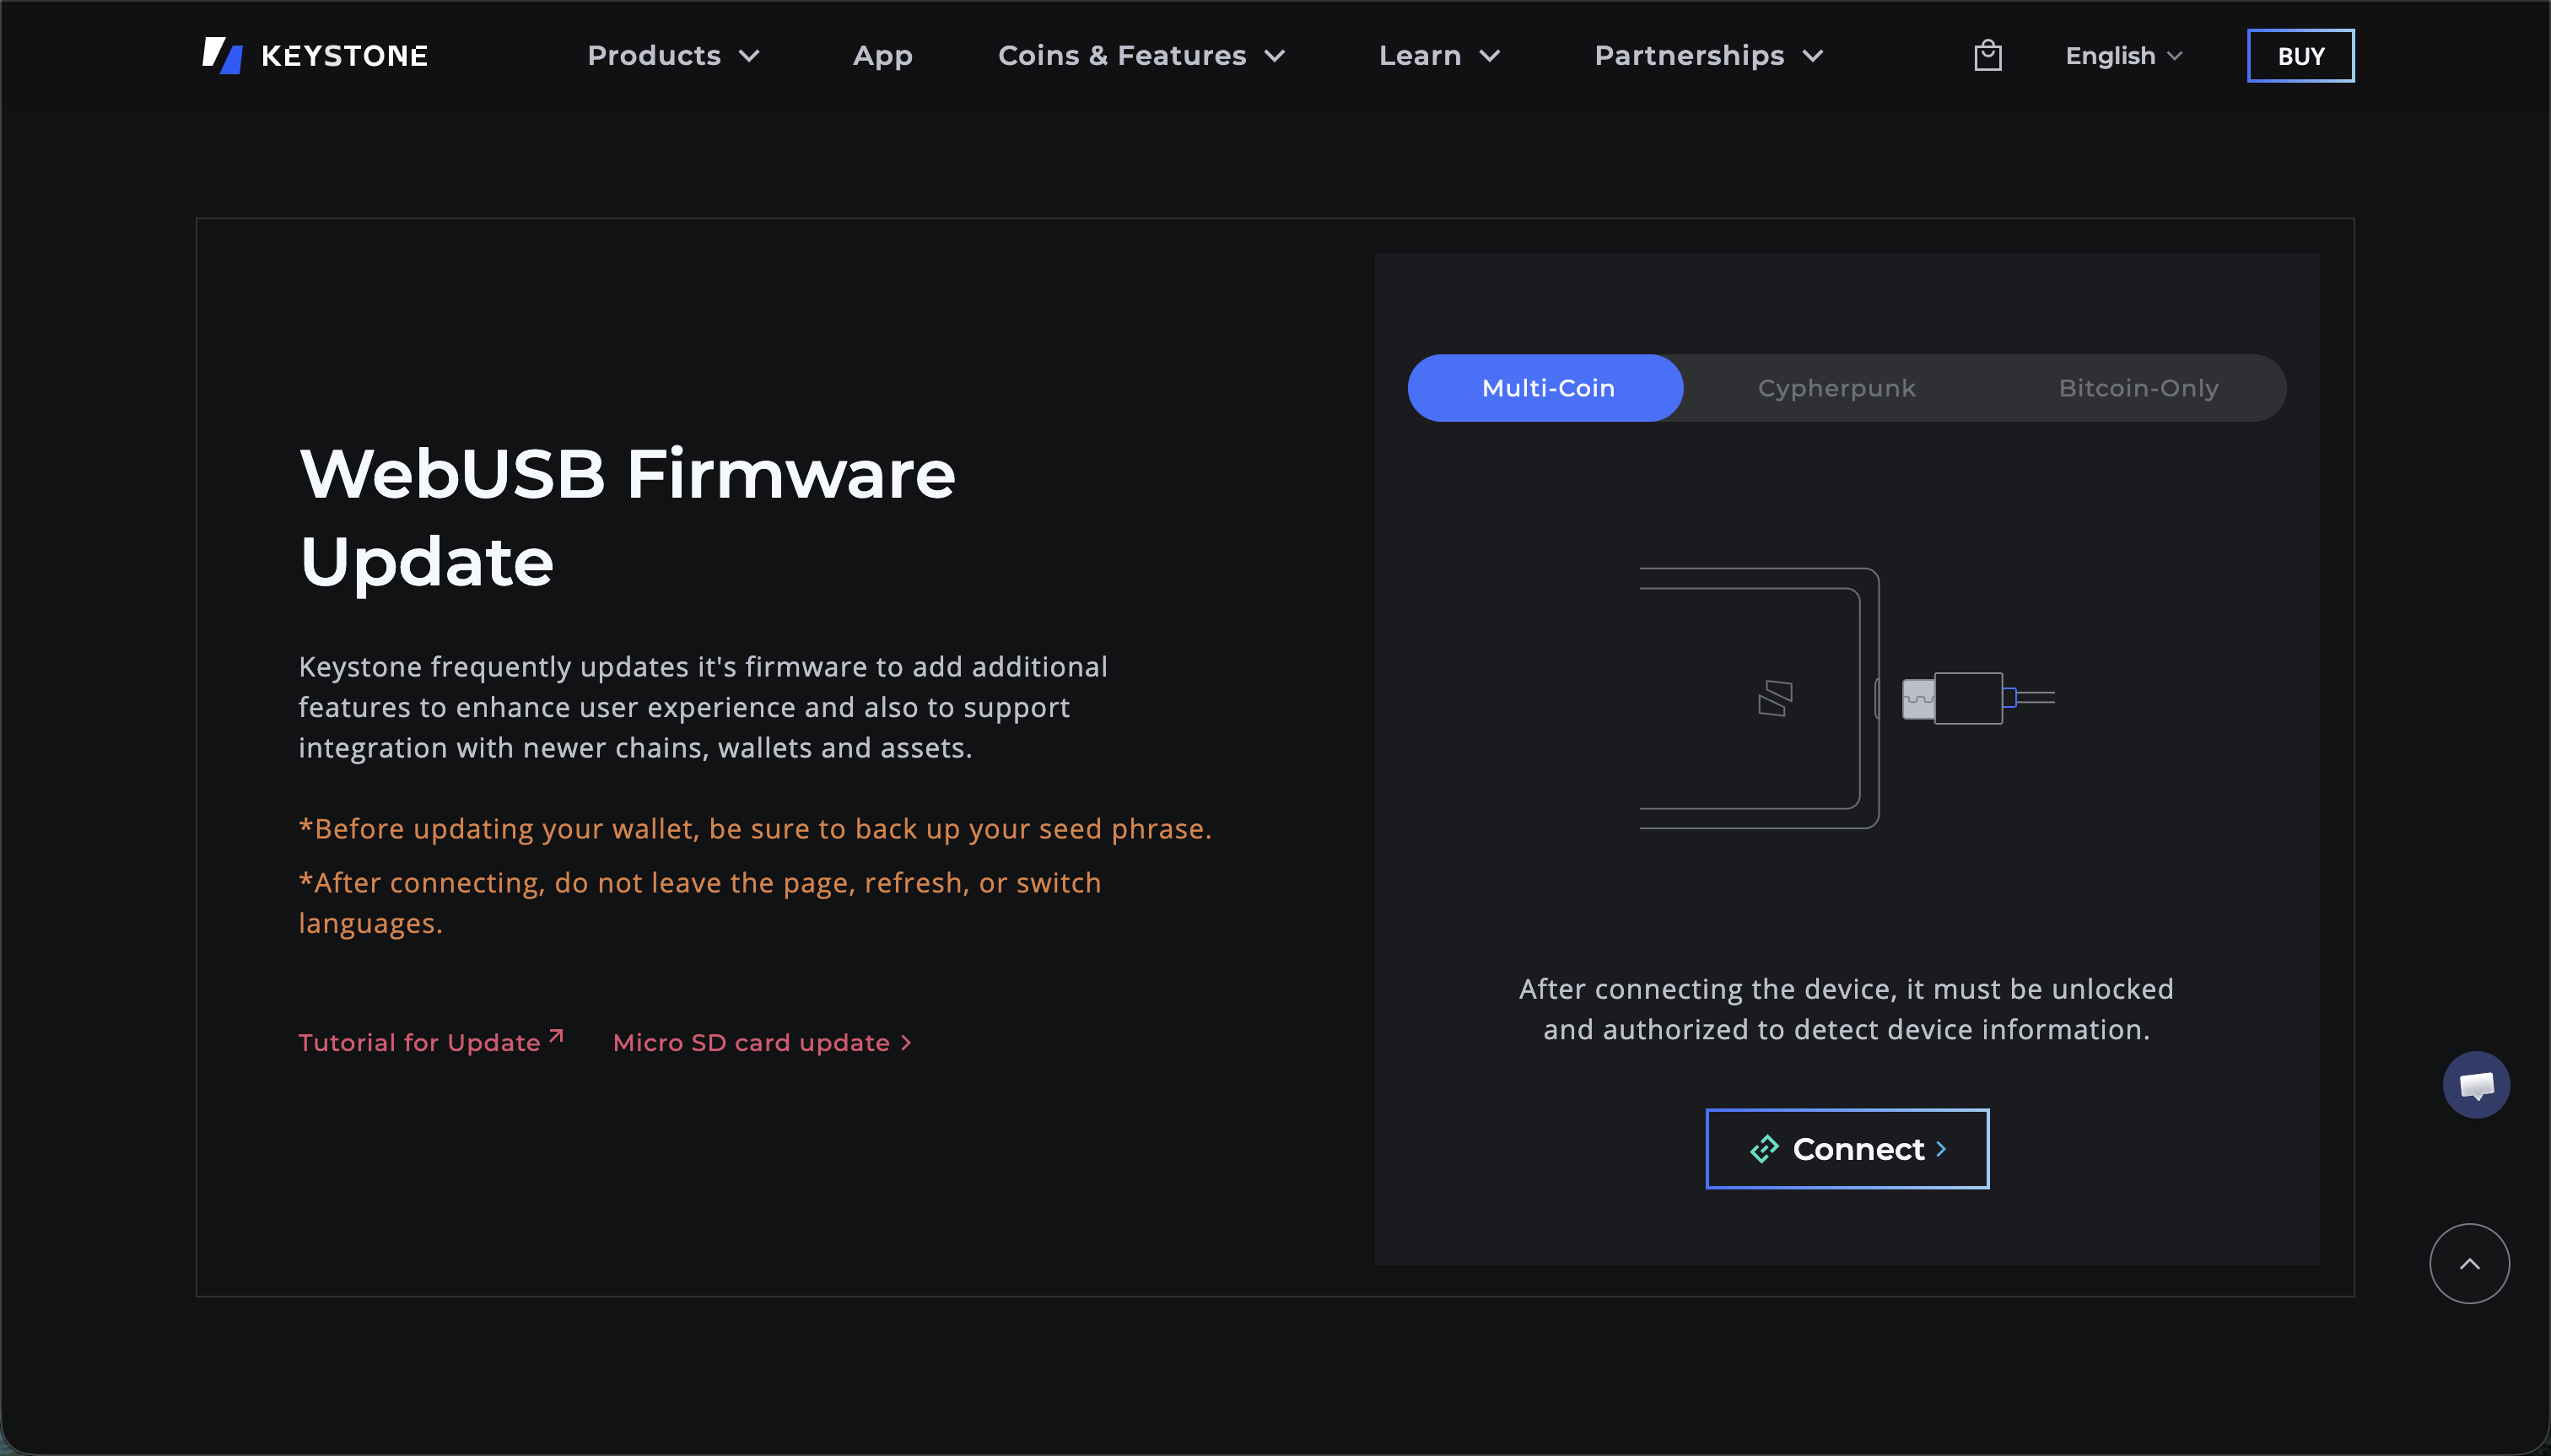The height and width of the screenshot is (1456, 2551).
Task: Click the seed phrase backup warning text
Action: (x=755, y=828)
